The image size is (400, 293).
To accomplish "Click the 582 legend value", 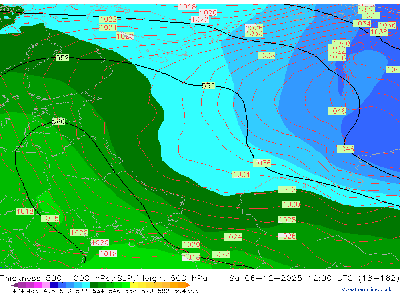I will [164, 291].
